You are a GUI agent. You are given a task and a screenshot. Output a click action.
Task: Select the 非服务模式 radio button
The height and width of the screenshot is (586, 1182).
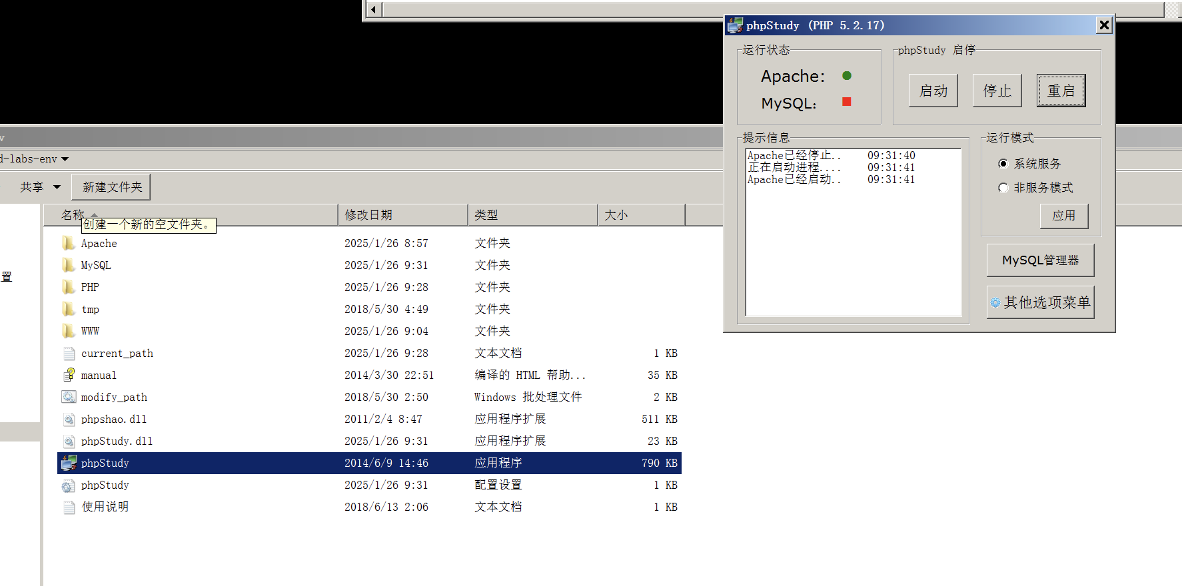[1003, 188]
